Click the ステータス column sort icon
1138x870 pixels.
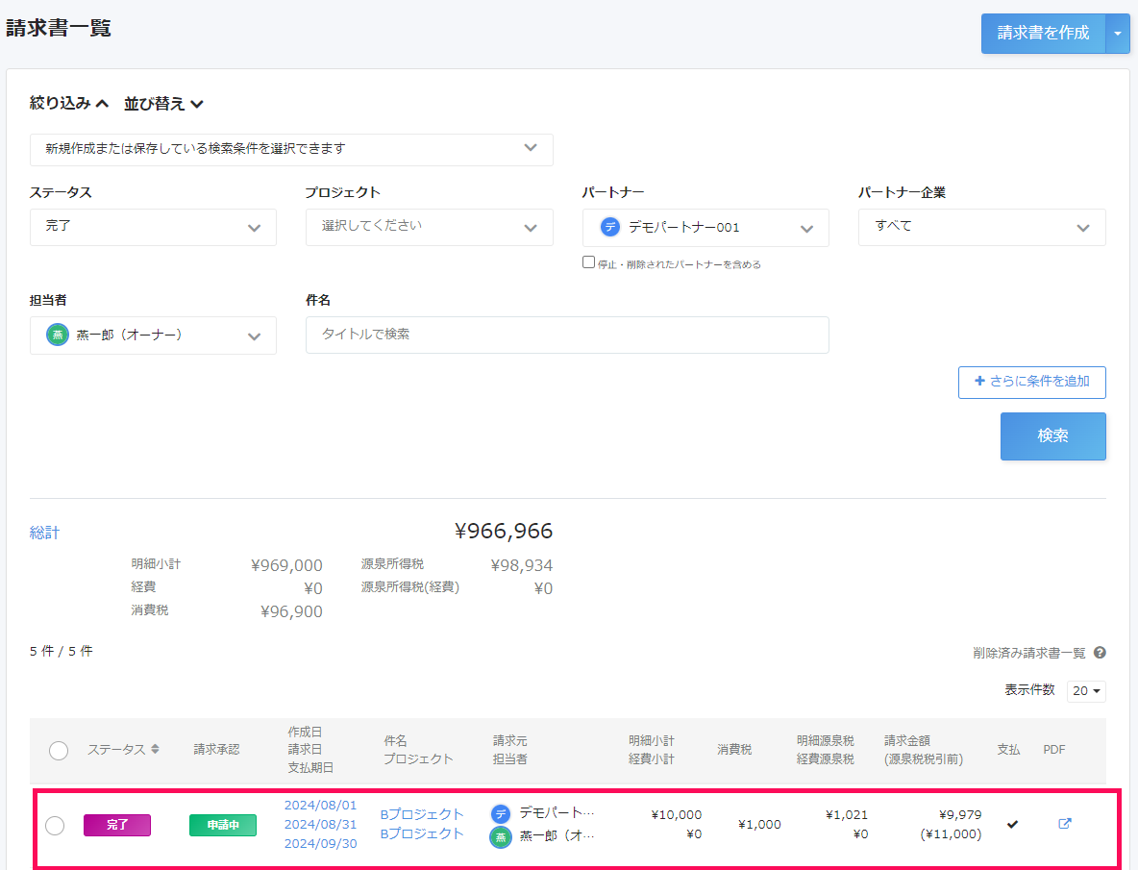pos(156,750)
